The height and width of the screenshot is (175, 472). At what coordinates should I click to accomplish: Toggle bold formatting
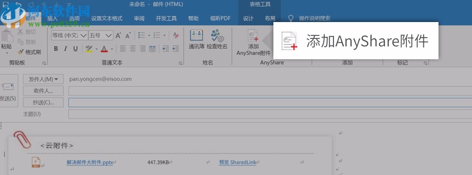[56, 49]
